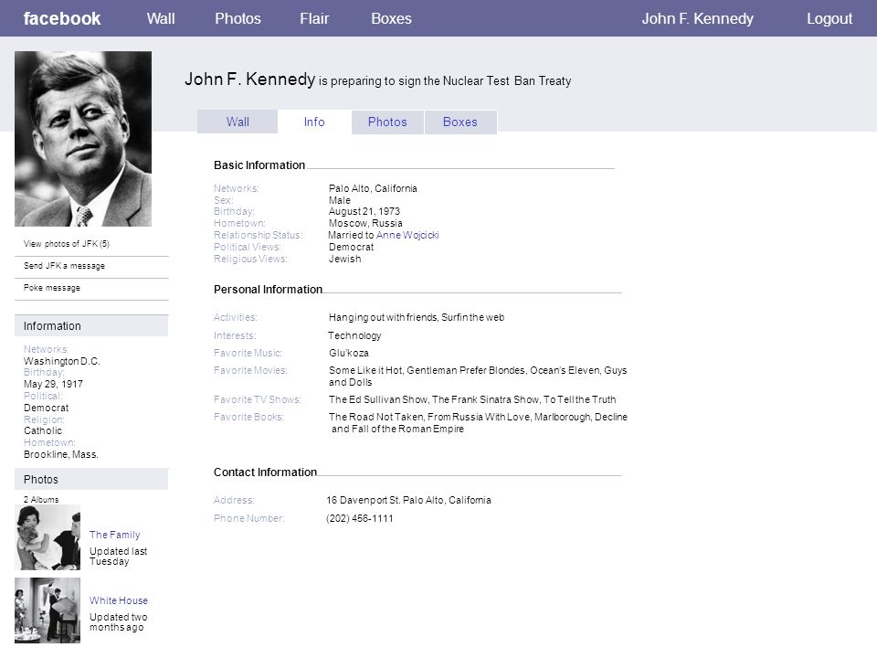Viewport: 877px width, 658px height.
Task: Click the 'August 21, 1973' birthday value
Action: (365, 211)
